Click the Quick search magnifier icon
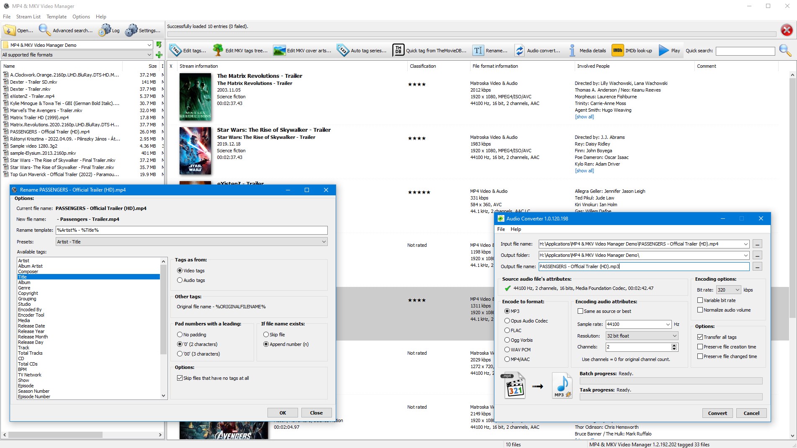 (x=785, y=51)
